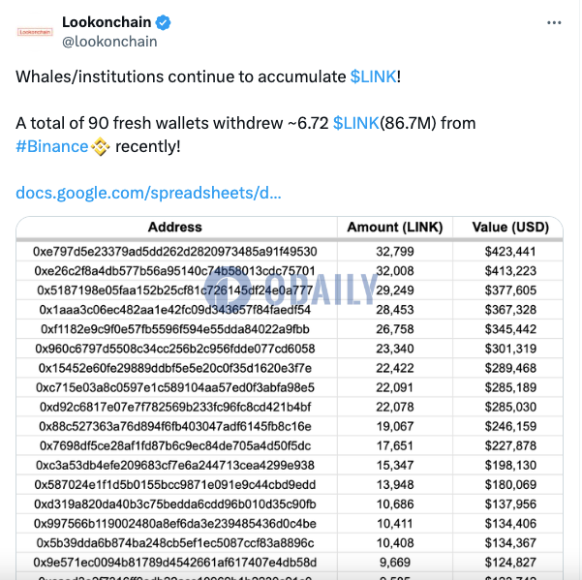The height and width of the screenshot is (580, 582).
Task: Open the docs.google.com spreadsheet link
Action: pyautogui.click(x=148, y=193)
